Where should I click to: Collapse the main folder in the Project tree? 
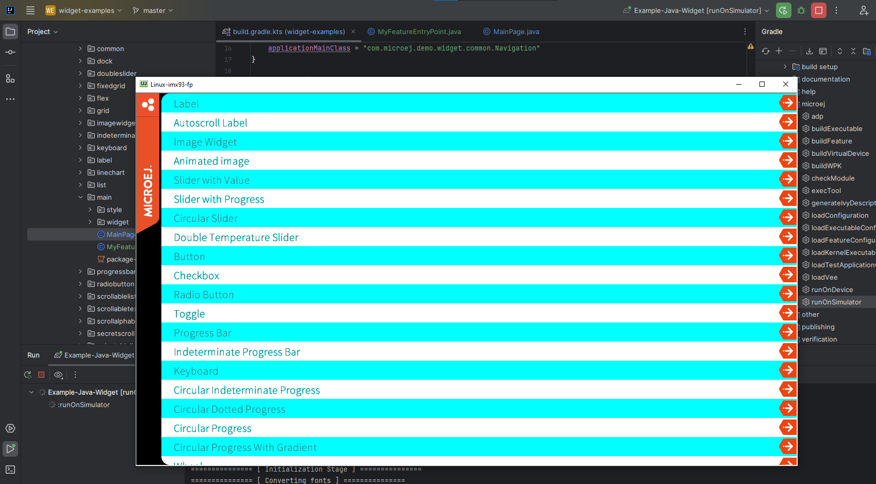[x=80, y=197]
